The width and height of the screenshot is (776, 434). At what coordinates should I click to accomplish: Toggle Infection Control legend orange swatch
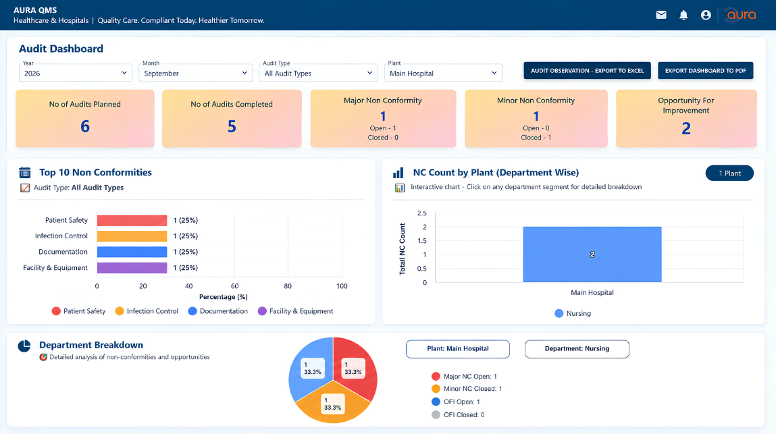(x=120, y=311)
